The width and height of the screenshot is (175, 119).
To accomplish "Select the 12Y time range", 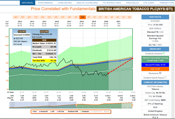I will [x=69, y=17].
